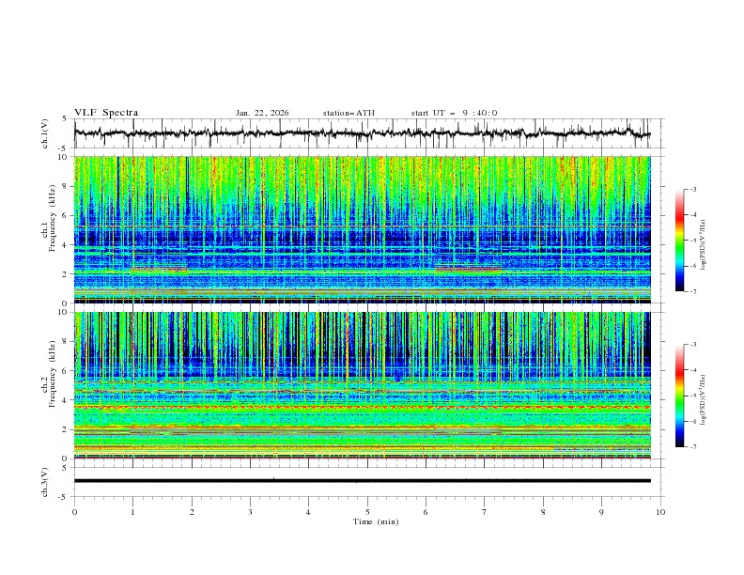
Task: Click the ch.1 "Frequency (kHz)" axis label
Action: [53, 216]
